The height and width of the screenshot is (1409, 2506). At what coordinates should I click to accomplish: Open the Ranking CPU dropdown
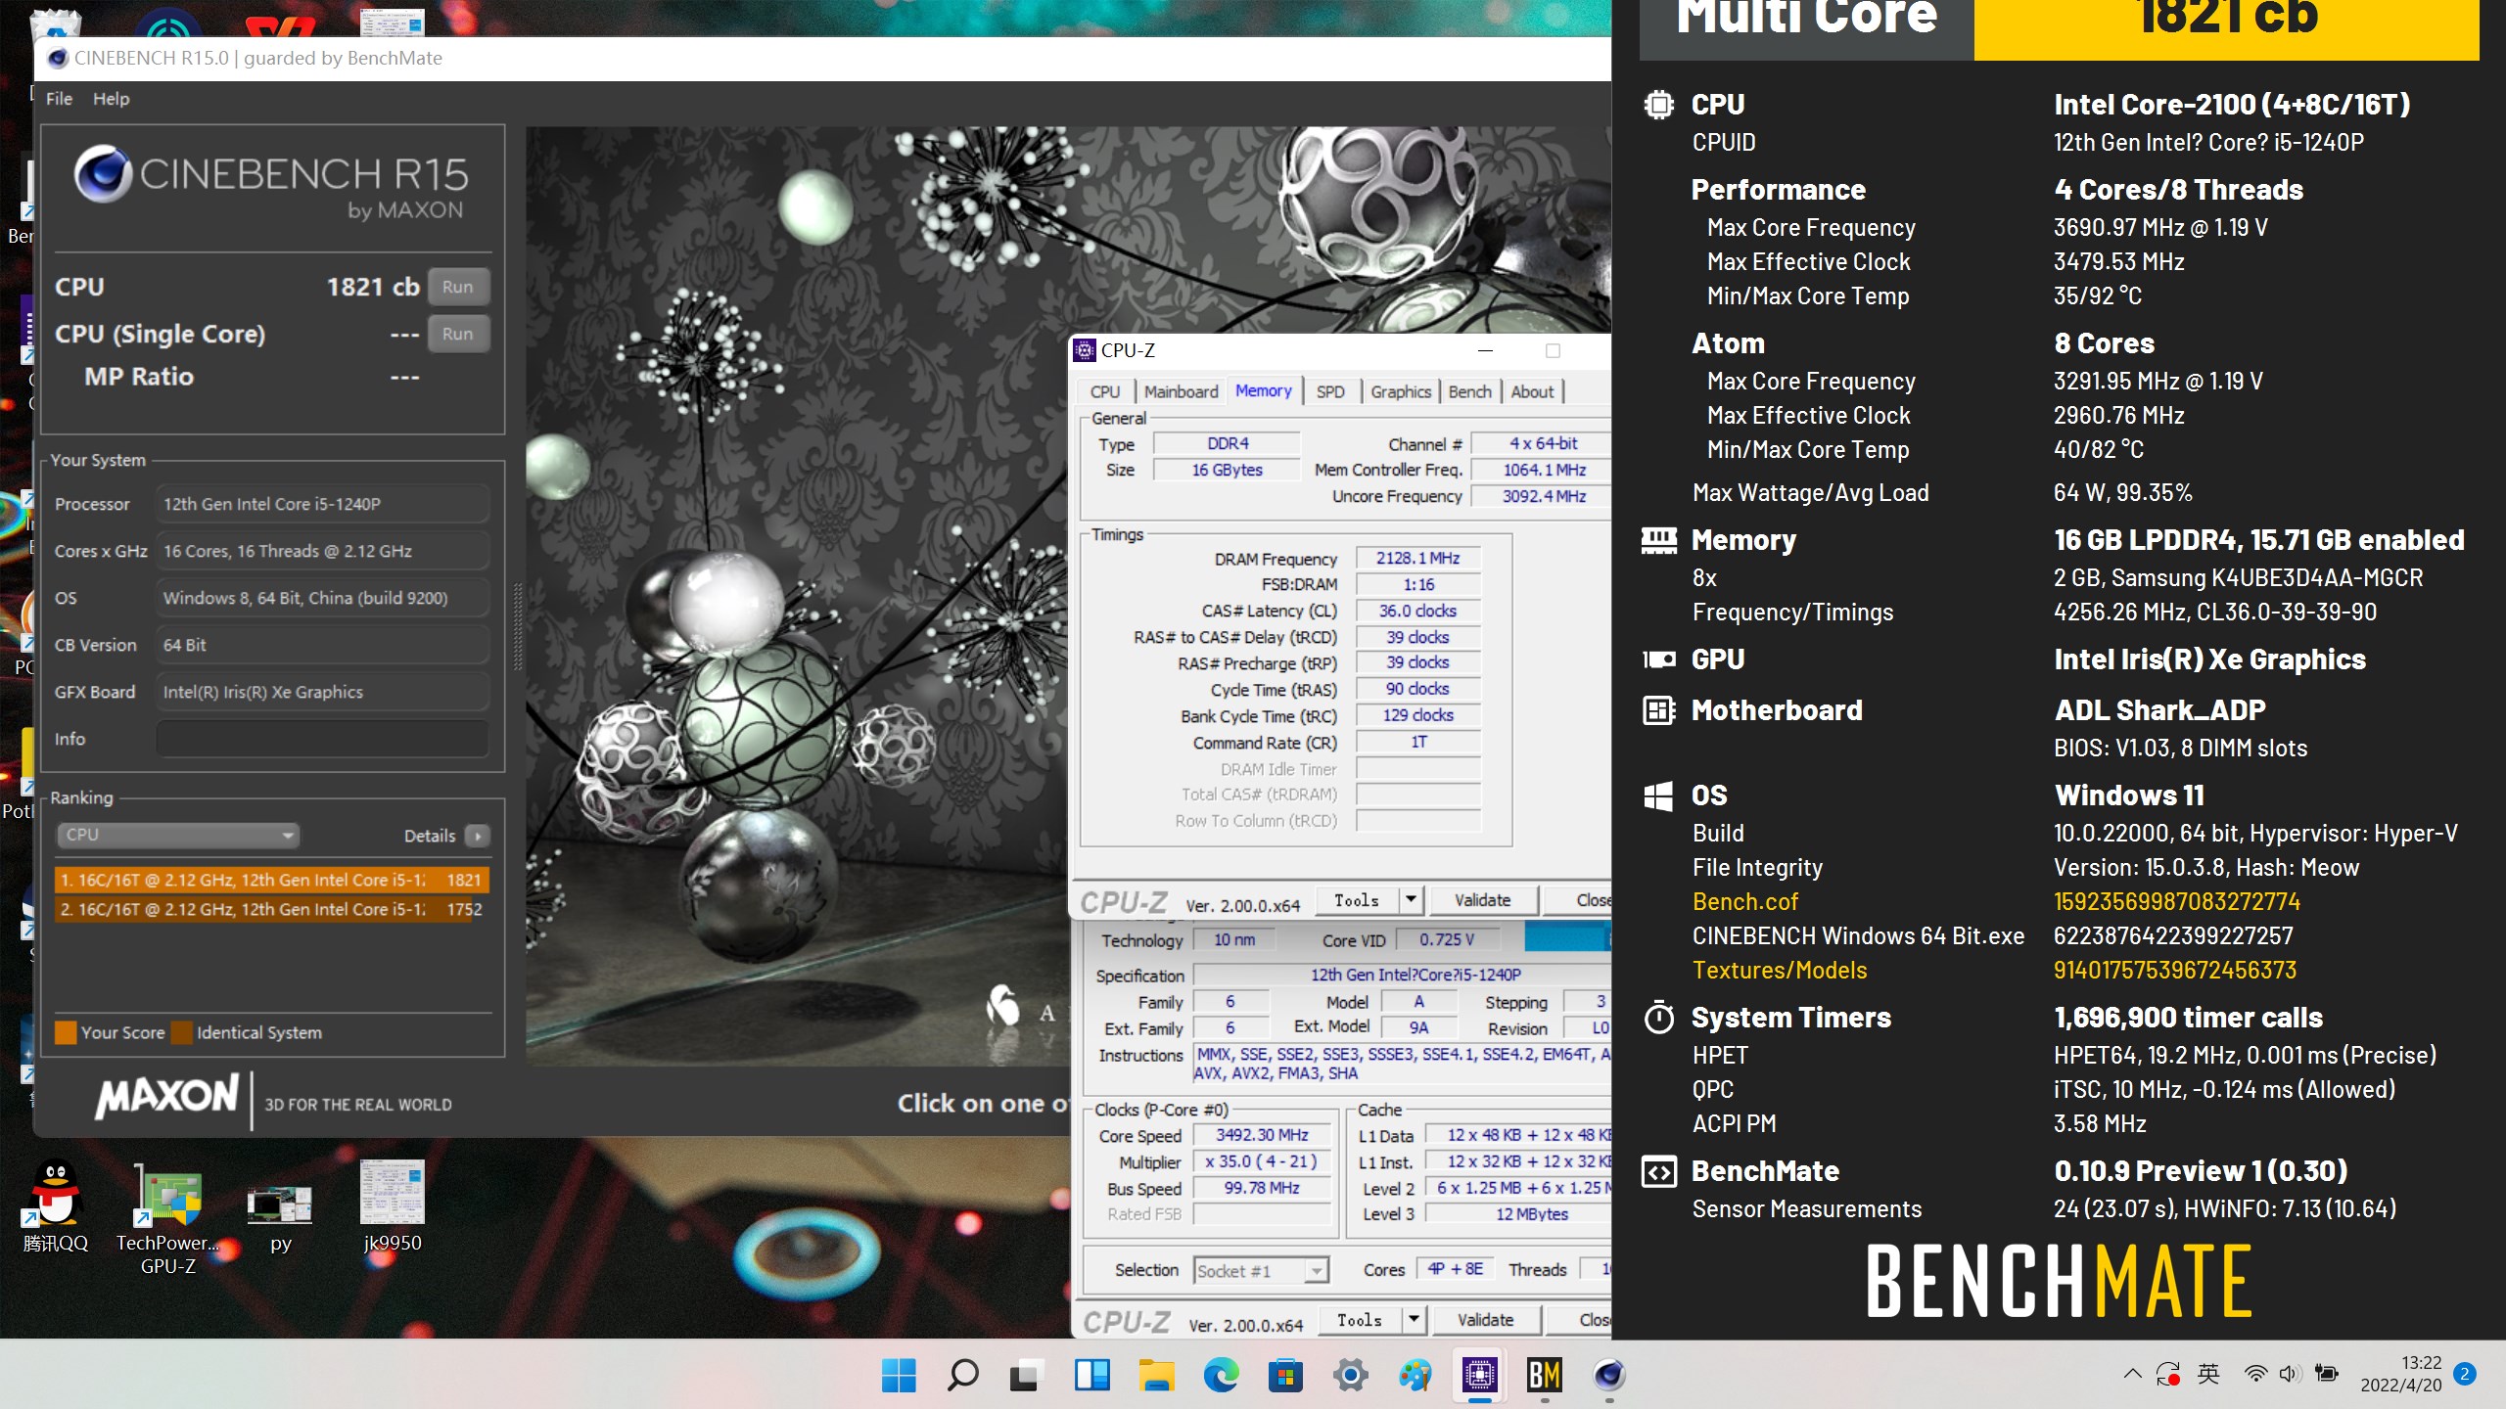tap(178, 835)
